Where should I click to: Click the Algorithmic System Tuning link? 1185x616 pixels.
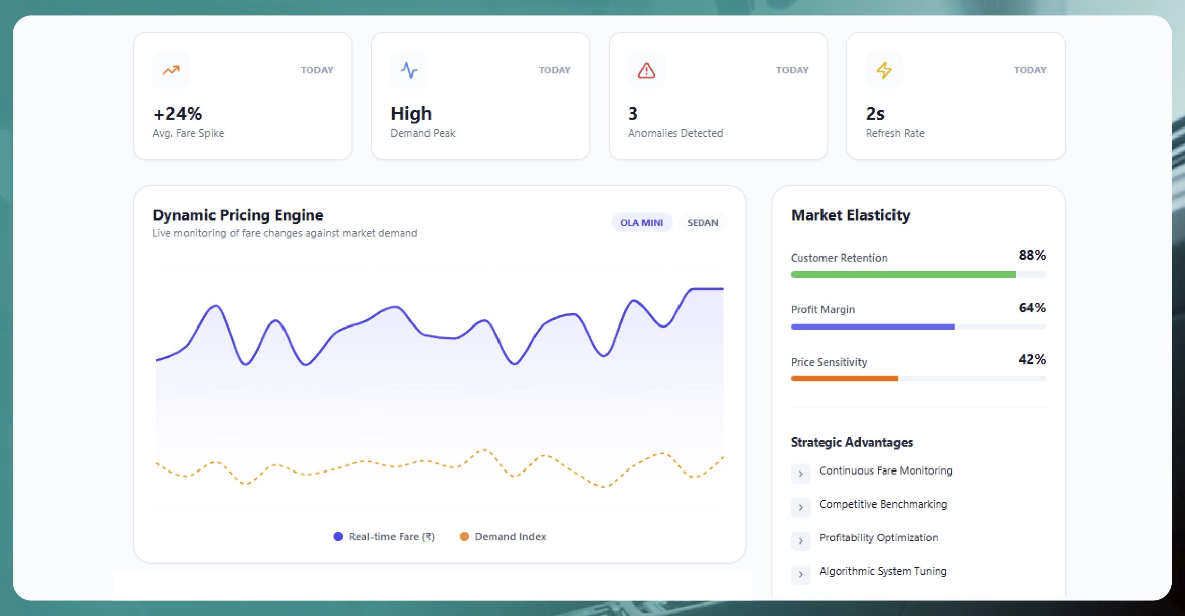(883, 571)
